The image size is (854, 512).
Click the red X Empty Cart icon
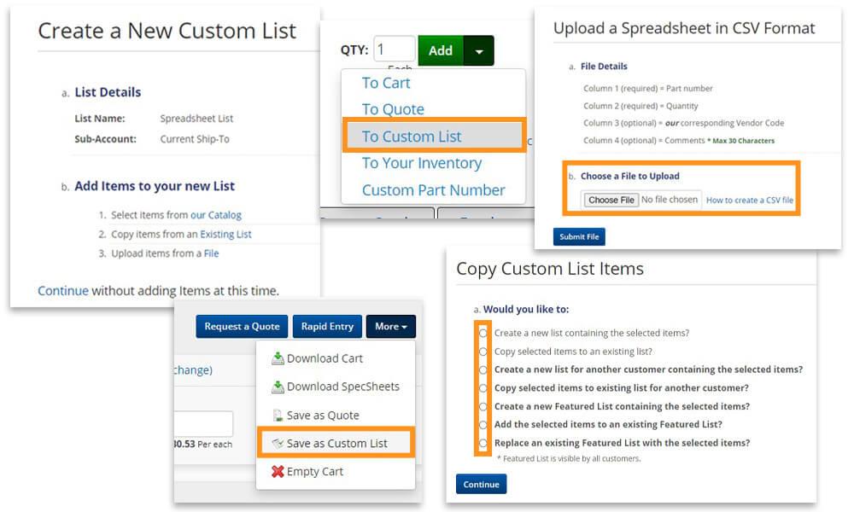coord(278,471)
